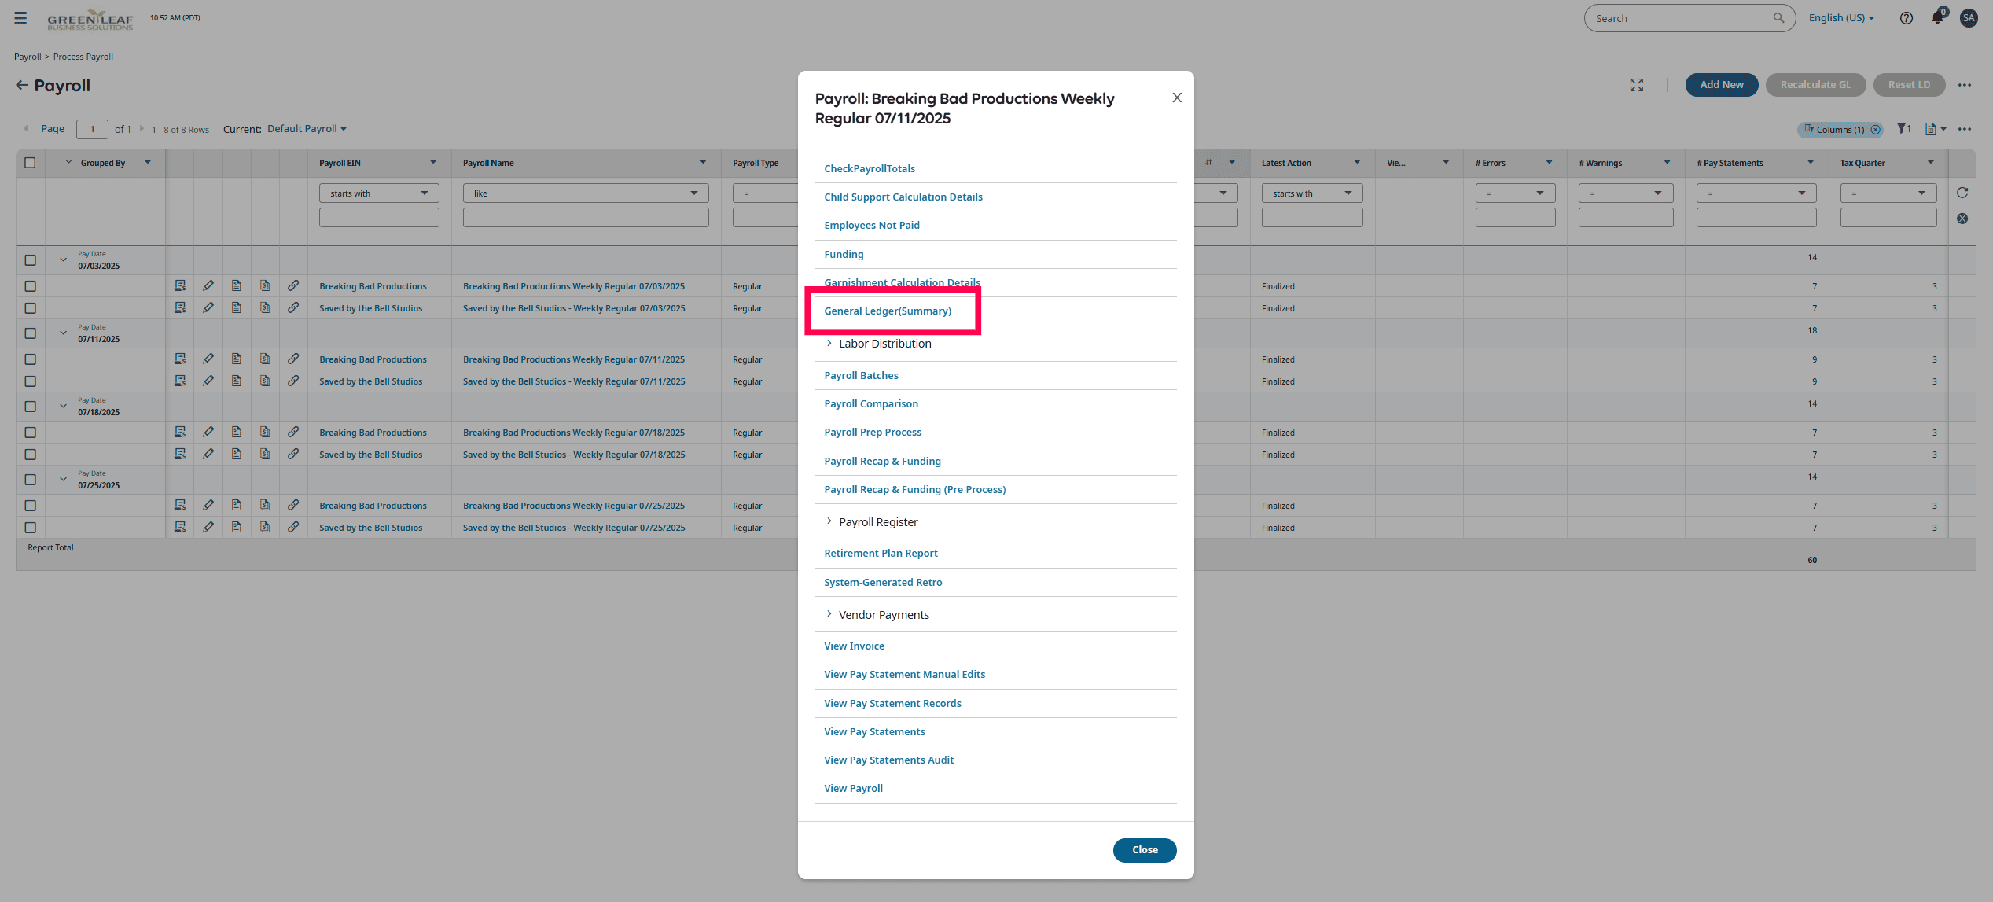Click the fullscreen expand icon
This screenshot has width=1993, height=902.
[1636, 85]
